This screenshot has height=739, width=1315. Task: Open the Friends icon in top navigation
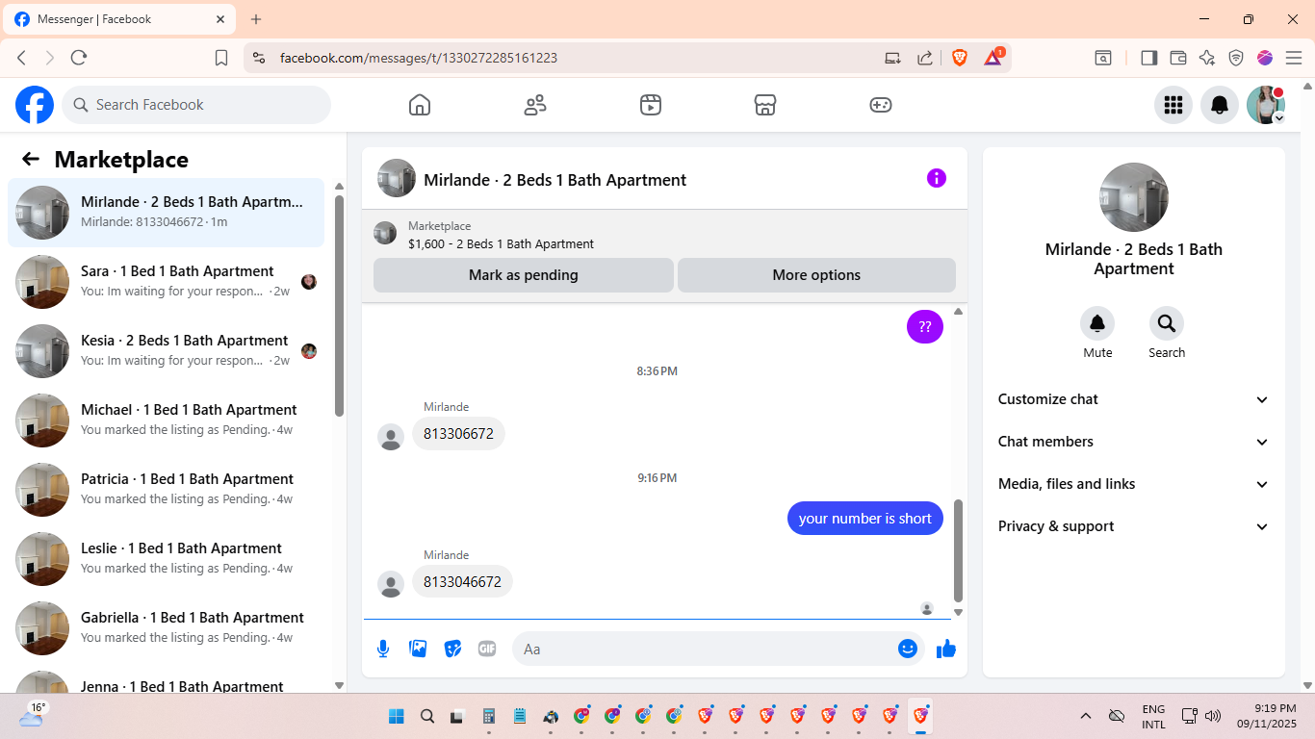pyautogui.click(x=535, y=105)
